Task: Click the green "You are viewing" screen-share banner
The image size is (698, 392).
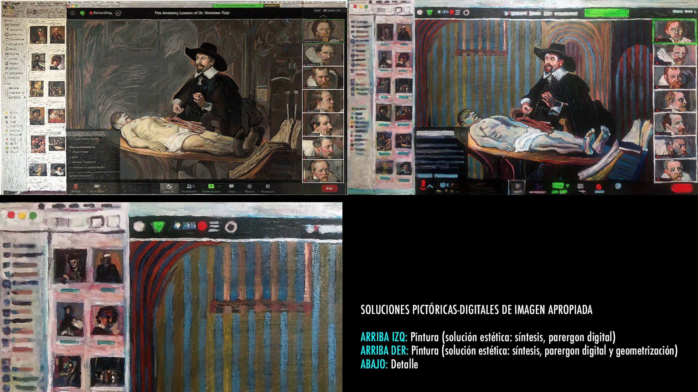Action: click(237, 5)
